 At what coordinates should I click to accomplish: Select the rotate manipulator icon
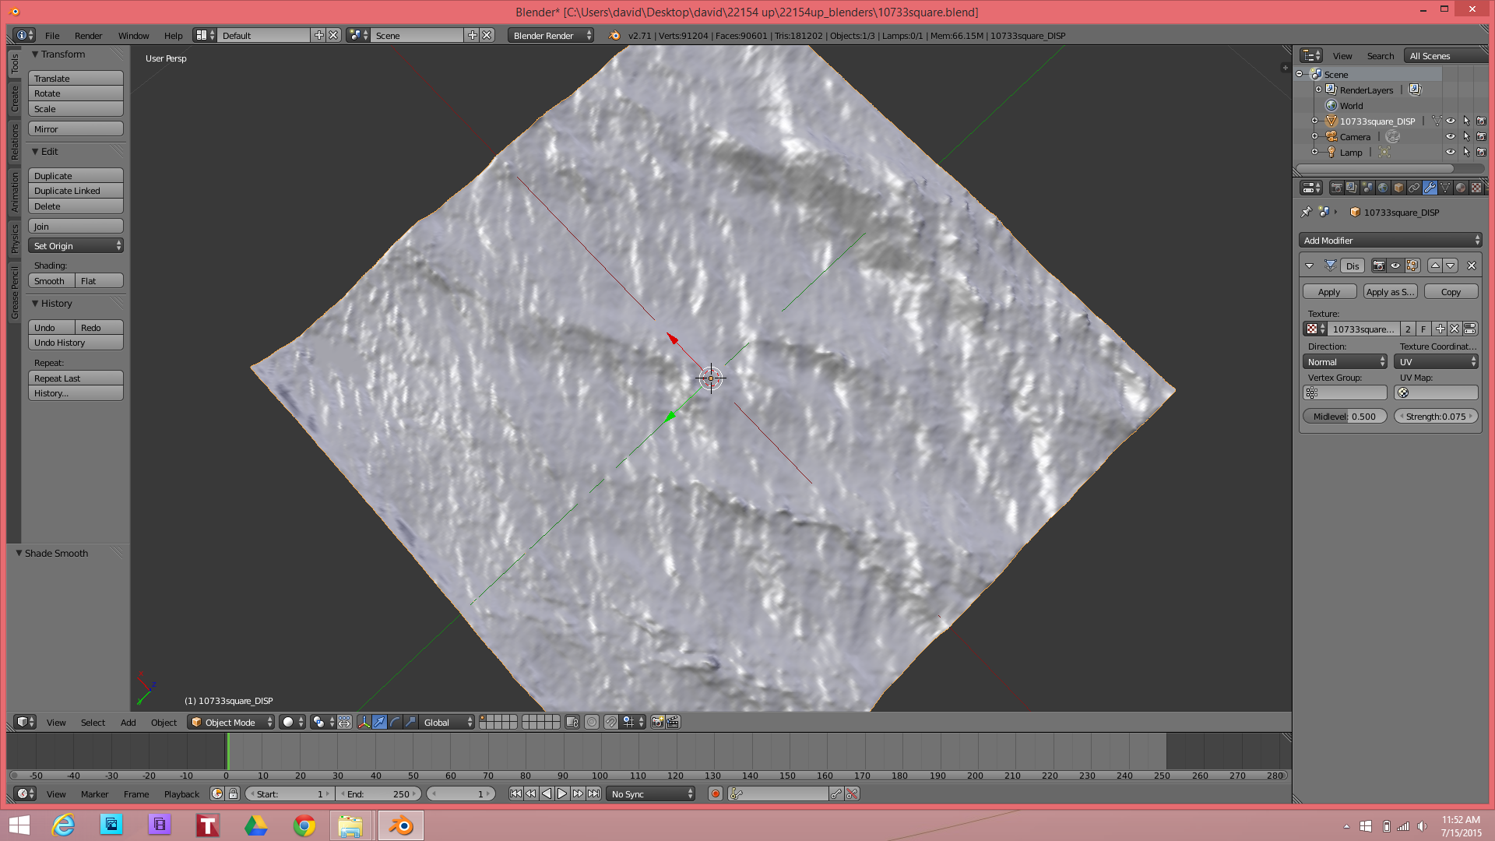tap(395, 722)
